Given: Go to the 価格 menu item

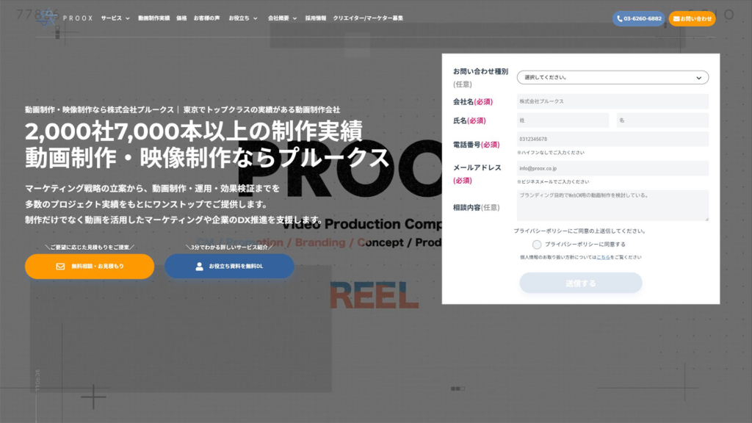Looking at the screenshot, I should coord(181,18).
